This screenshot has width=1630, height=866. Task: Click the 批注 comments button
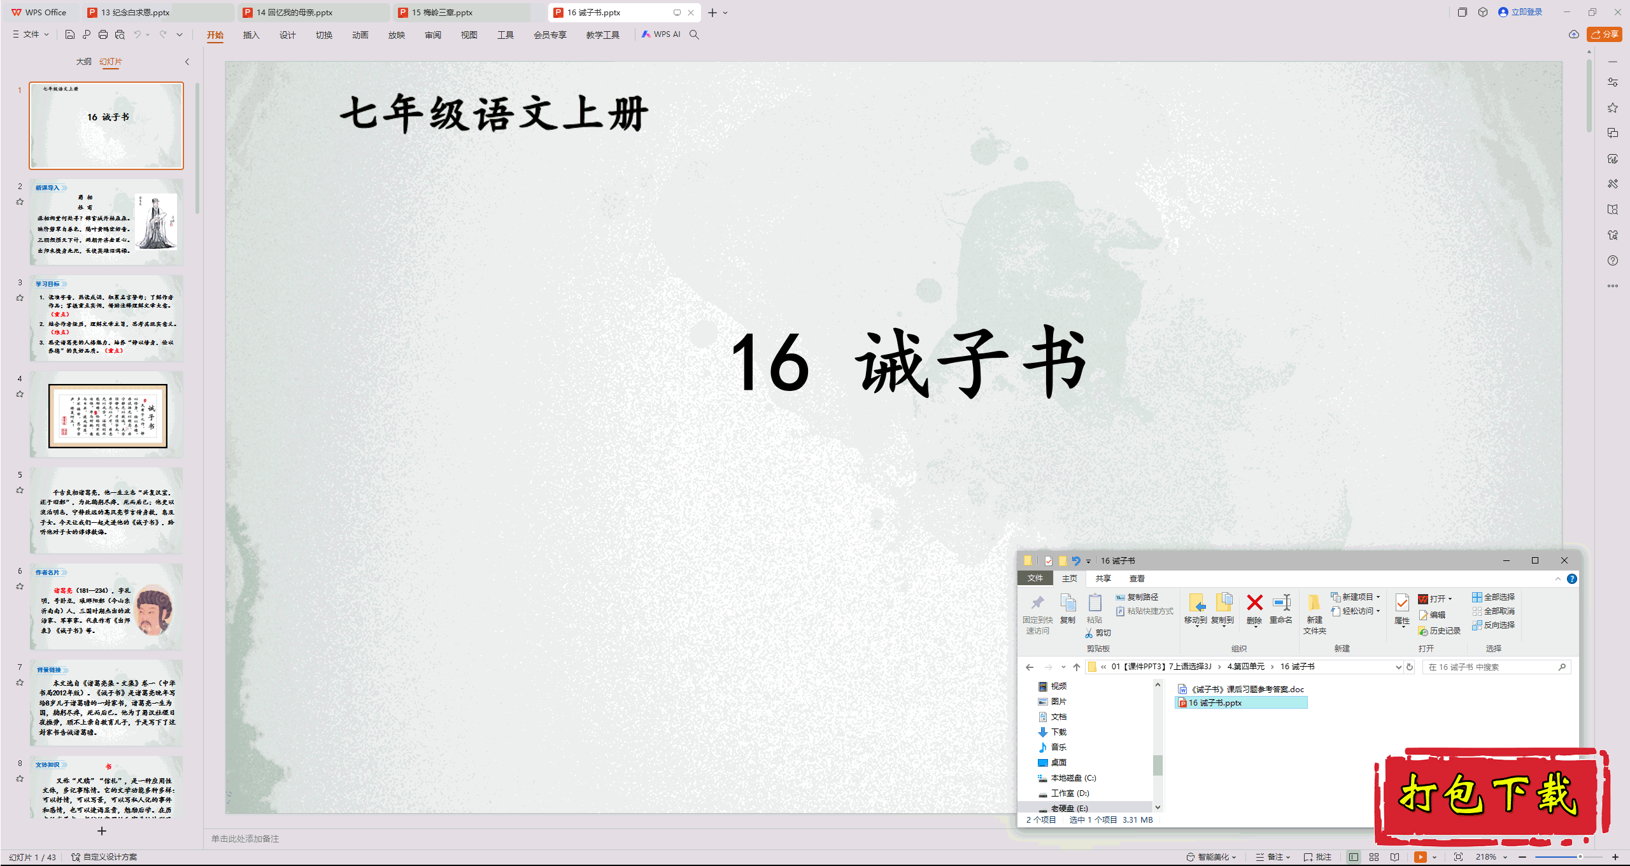[x=1317, y=857]
